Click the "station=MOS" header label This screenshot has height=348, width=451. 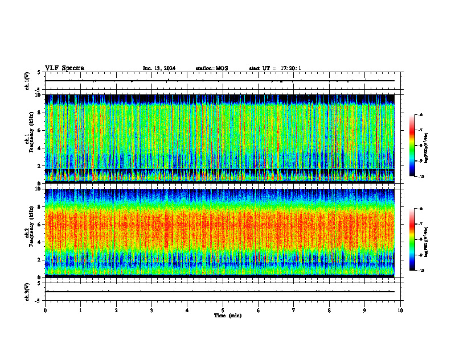point(212,68)
